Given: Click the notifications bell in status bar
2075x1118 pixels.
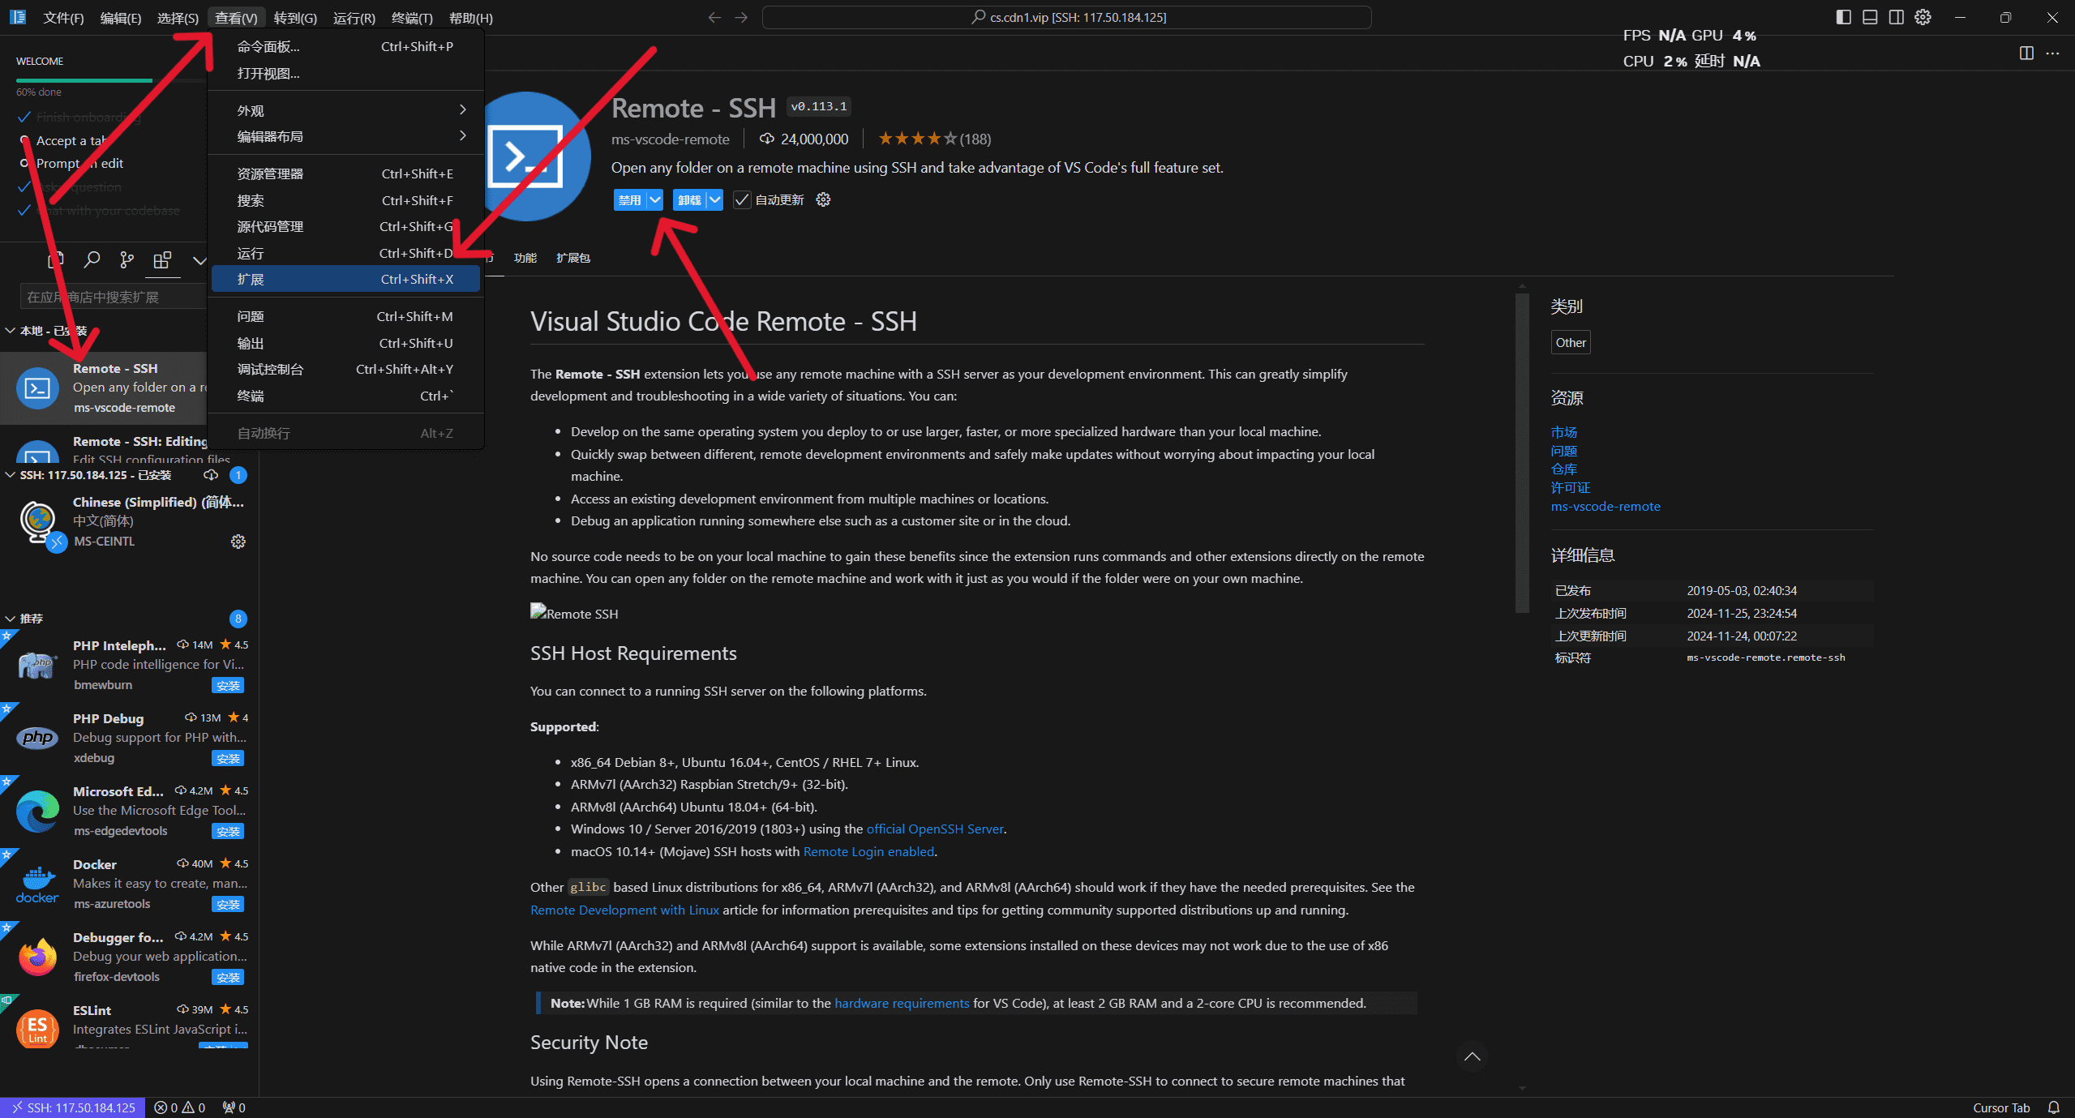Looking at the screenshot, I should pos(2054,1107).
